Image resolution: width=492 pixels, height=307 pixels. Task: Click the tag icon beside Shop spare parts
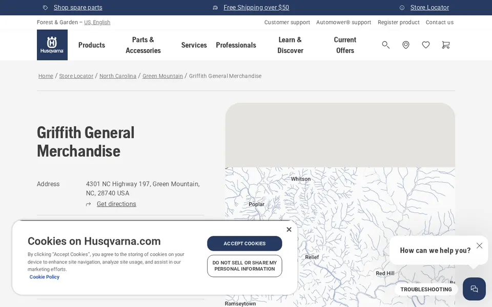coord(46,8)
